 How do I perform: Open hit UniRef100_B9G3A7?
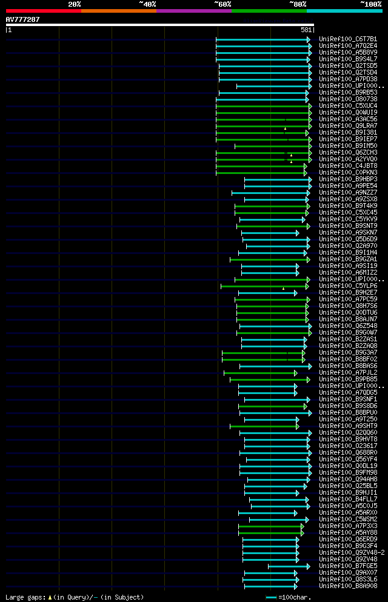pyautogui.click(x=348, y=353)
